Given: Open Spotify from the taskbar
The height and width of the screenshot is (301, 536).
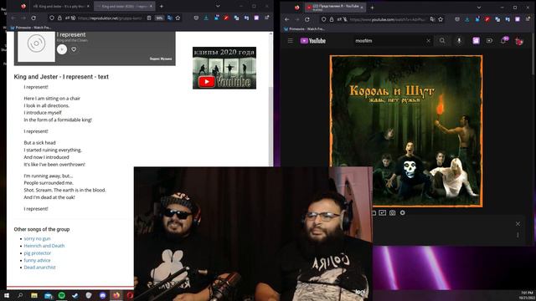Looking at the screenshot, I should pyautogui.click(x=61, y=295).
